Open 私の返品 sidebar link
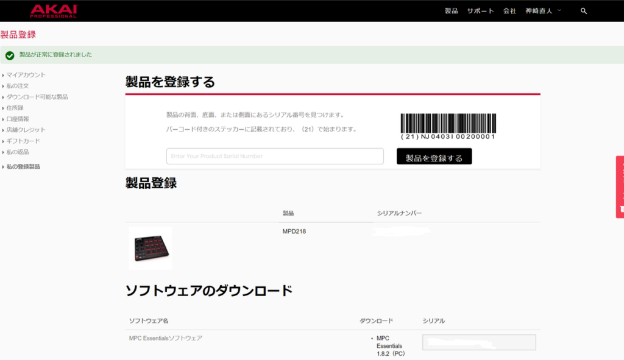 tap(18, 152)
